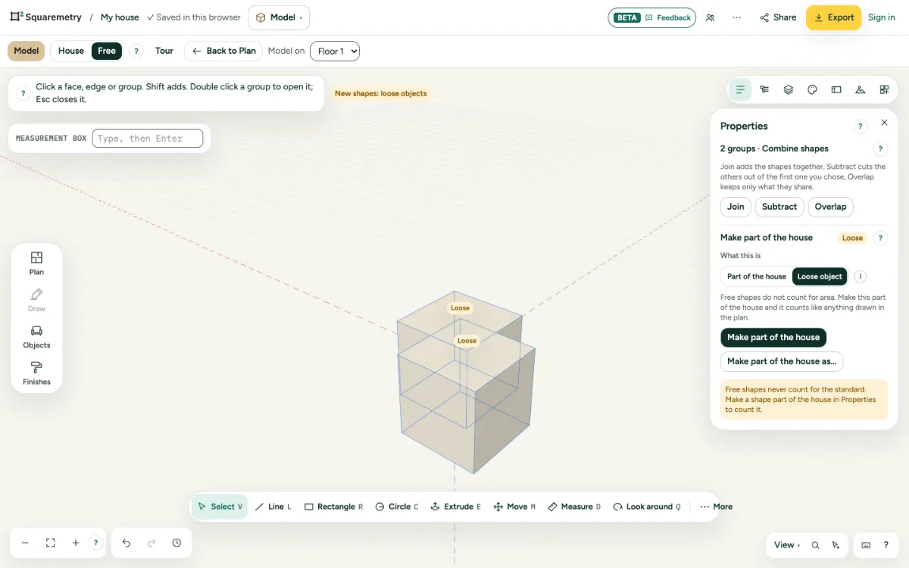Viewport: 909px width, 568px height.
Task: Click the upper 'Loose' label on cube
Action: 460,307
